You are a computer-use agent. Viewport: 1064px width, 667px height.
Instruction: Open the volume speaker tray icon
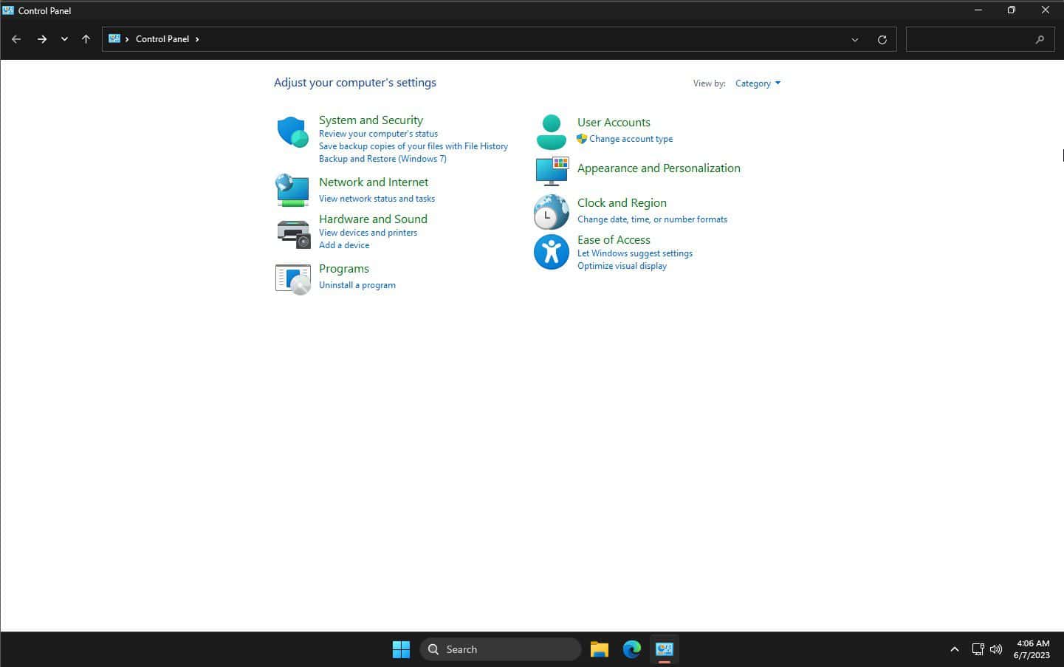pyautogui.click(x=996, y=649)
